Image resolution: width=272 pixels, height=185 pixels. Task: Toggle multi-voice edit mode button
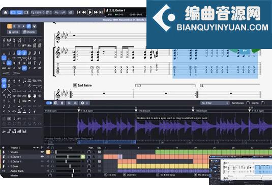(29, 27)
